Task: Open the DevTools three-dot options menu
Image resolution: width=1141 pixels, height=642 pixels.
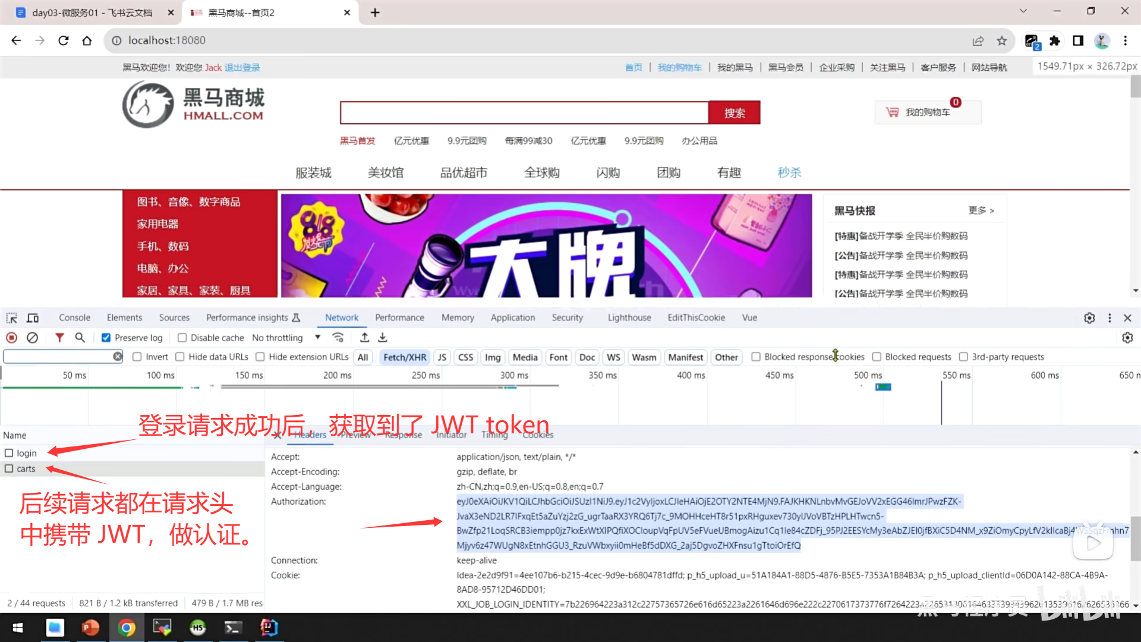Action: [x=1109, y=317]
